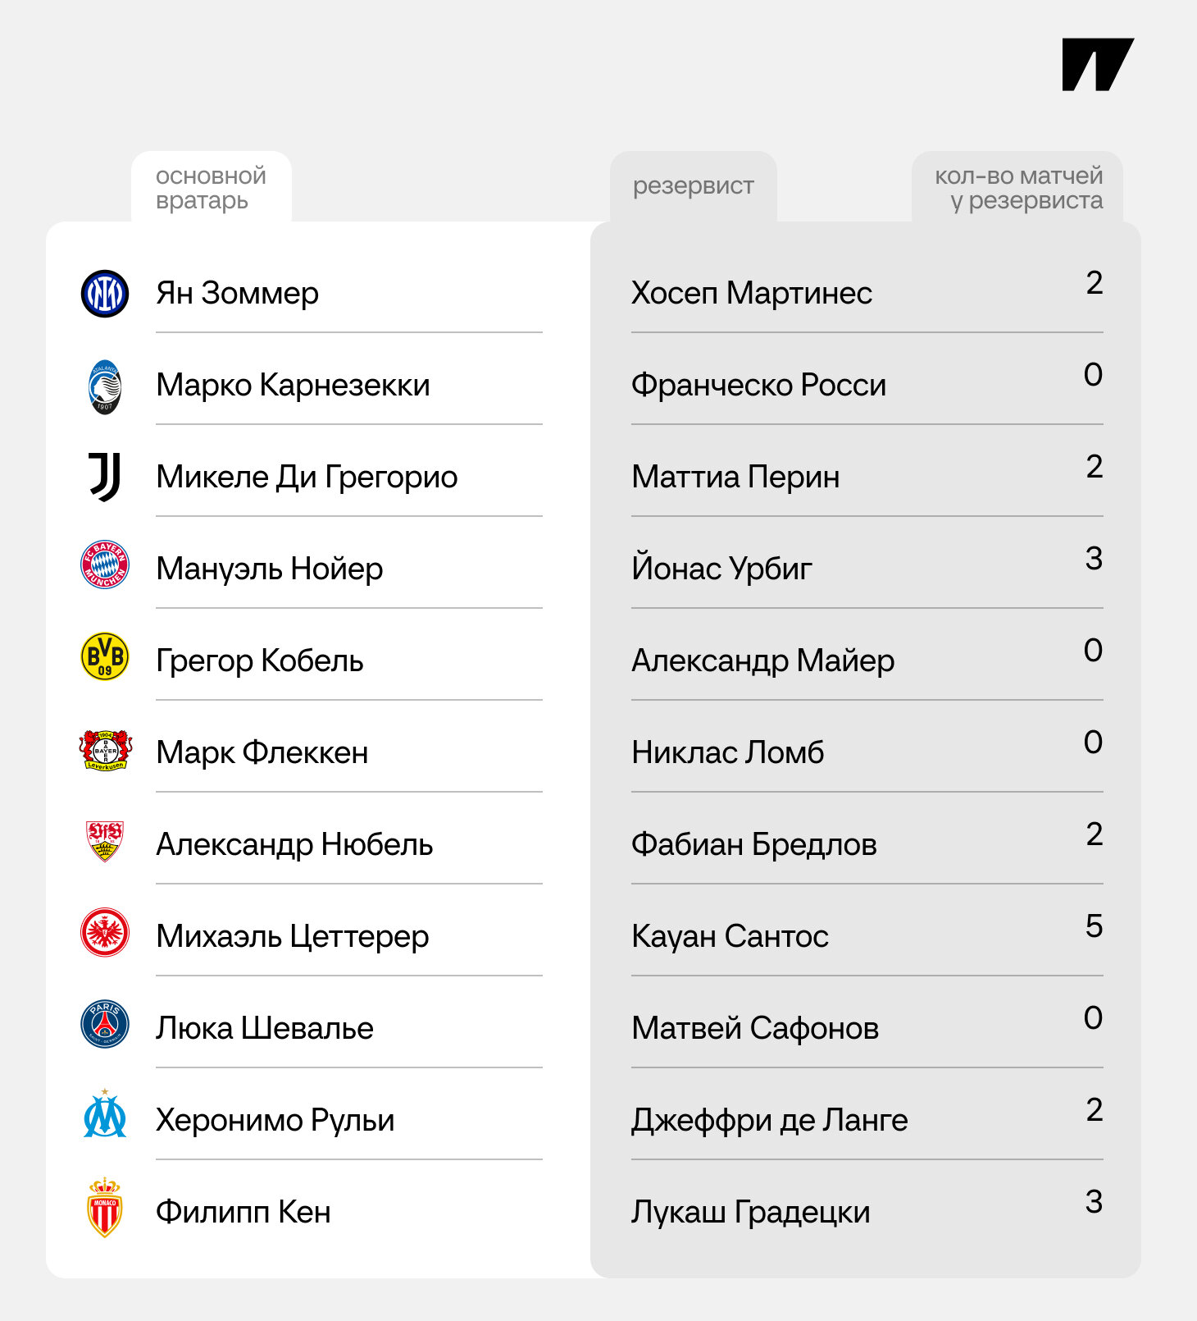
Task: Click the Inter Milan club logo
Action: 105,294
